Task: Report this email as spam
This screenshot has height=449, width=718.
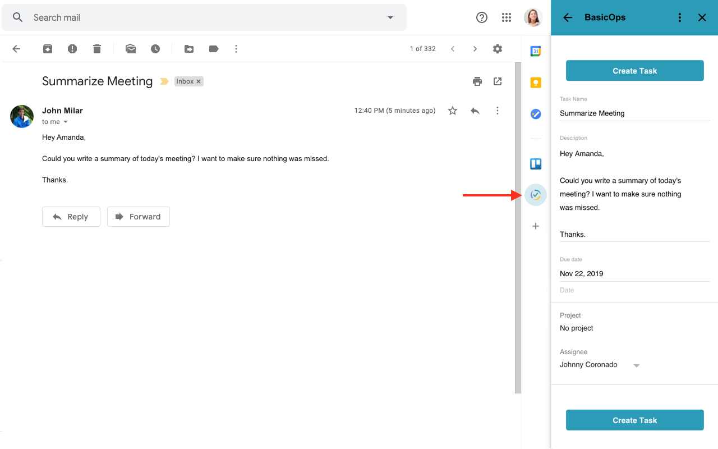Action: click(x=72, y=49)
